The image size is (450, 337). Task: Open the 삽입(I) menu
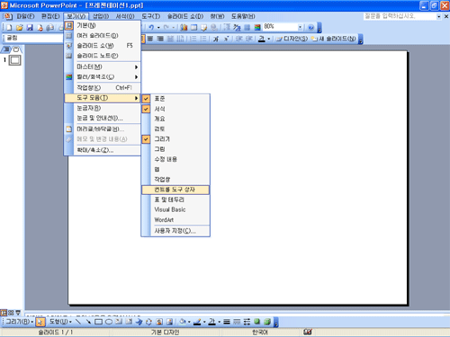101,16
